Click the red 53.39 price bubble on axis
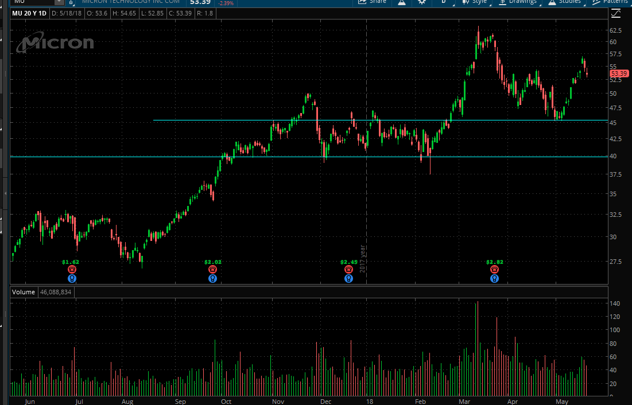The height and width of the screenshot is (405, 632). click(x=619, y=73)
